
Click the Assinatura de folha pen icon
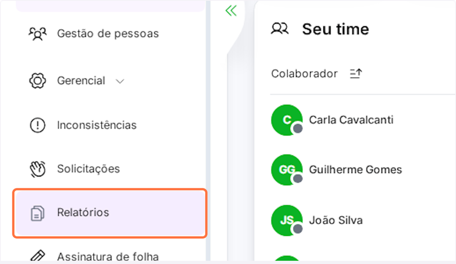click(37, 256)
